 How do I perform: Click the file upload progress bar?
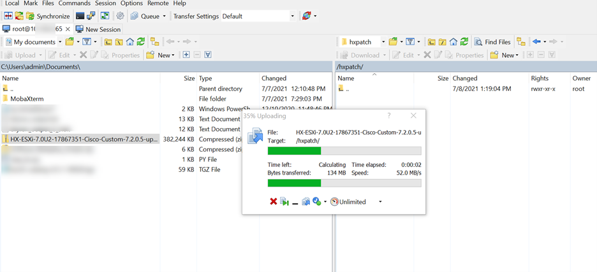click(x=344, y=151)
